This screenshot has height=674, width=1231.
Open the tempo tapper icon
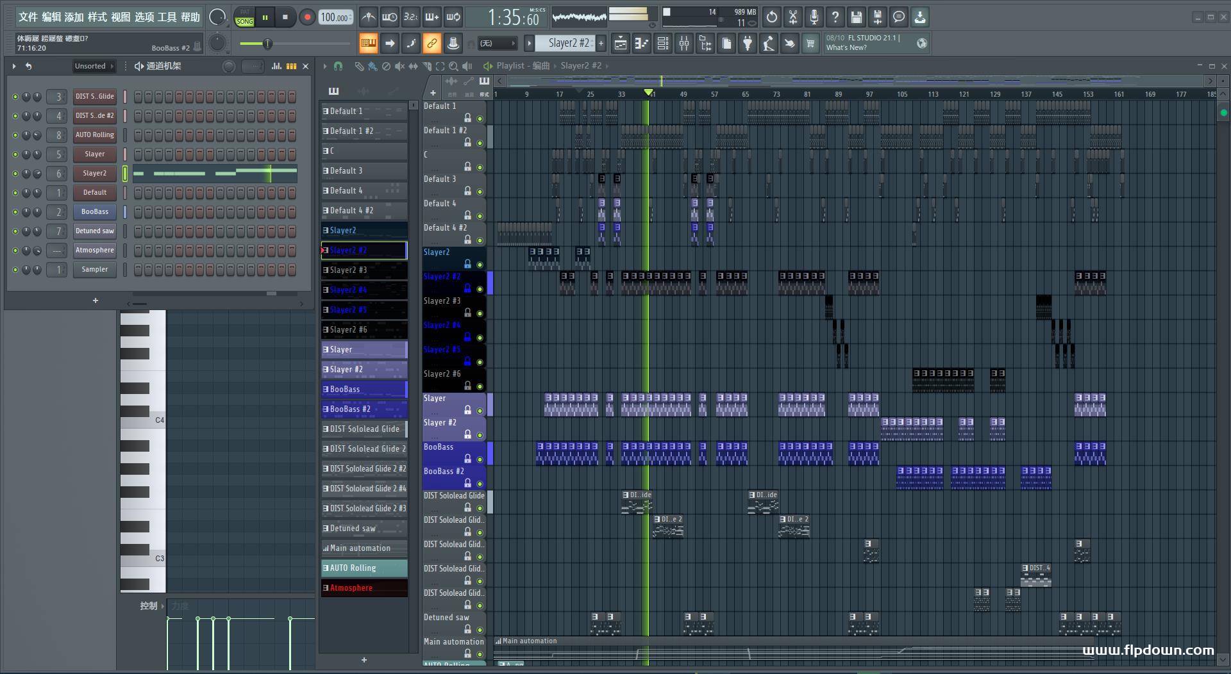click(x=769, y=44)
